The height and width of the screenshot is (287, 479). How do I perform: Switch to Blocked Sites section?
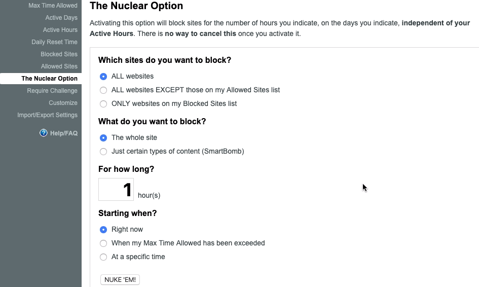coord(59,54)
